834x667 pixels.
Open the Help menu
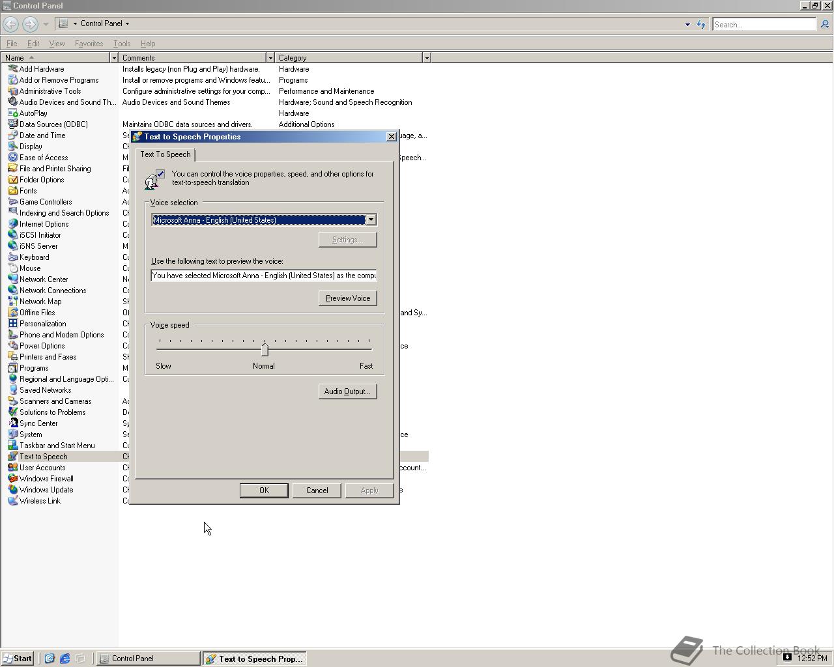tap(148, 44)
